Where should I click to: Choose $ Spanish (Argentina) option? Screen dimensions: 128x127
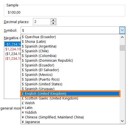70,46
